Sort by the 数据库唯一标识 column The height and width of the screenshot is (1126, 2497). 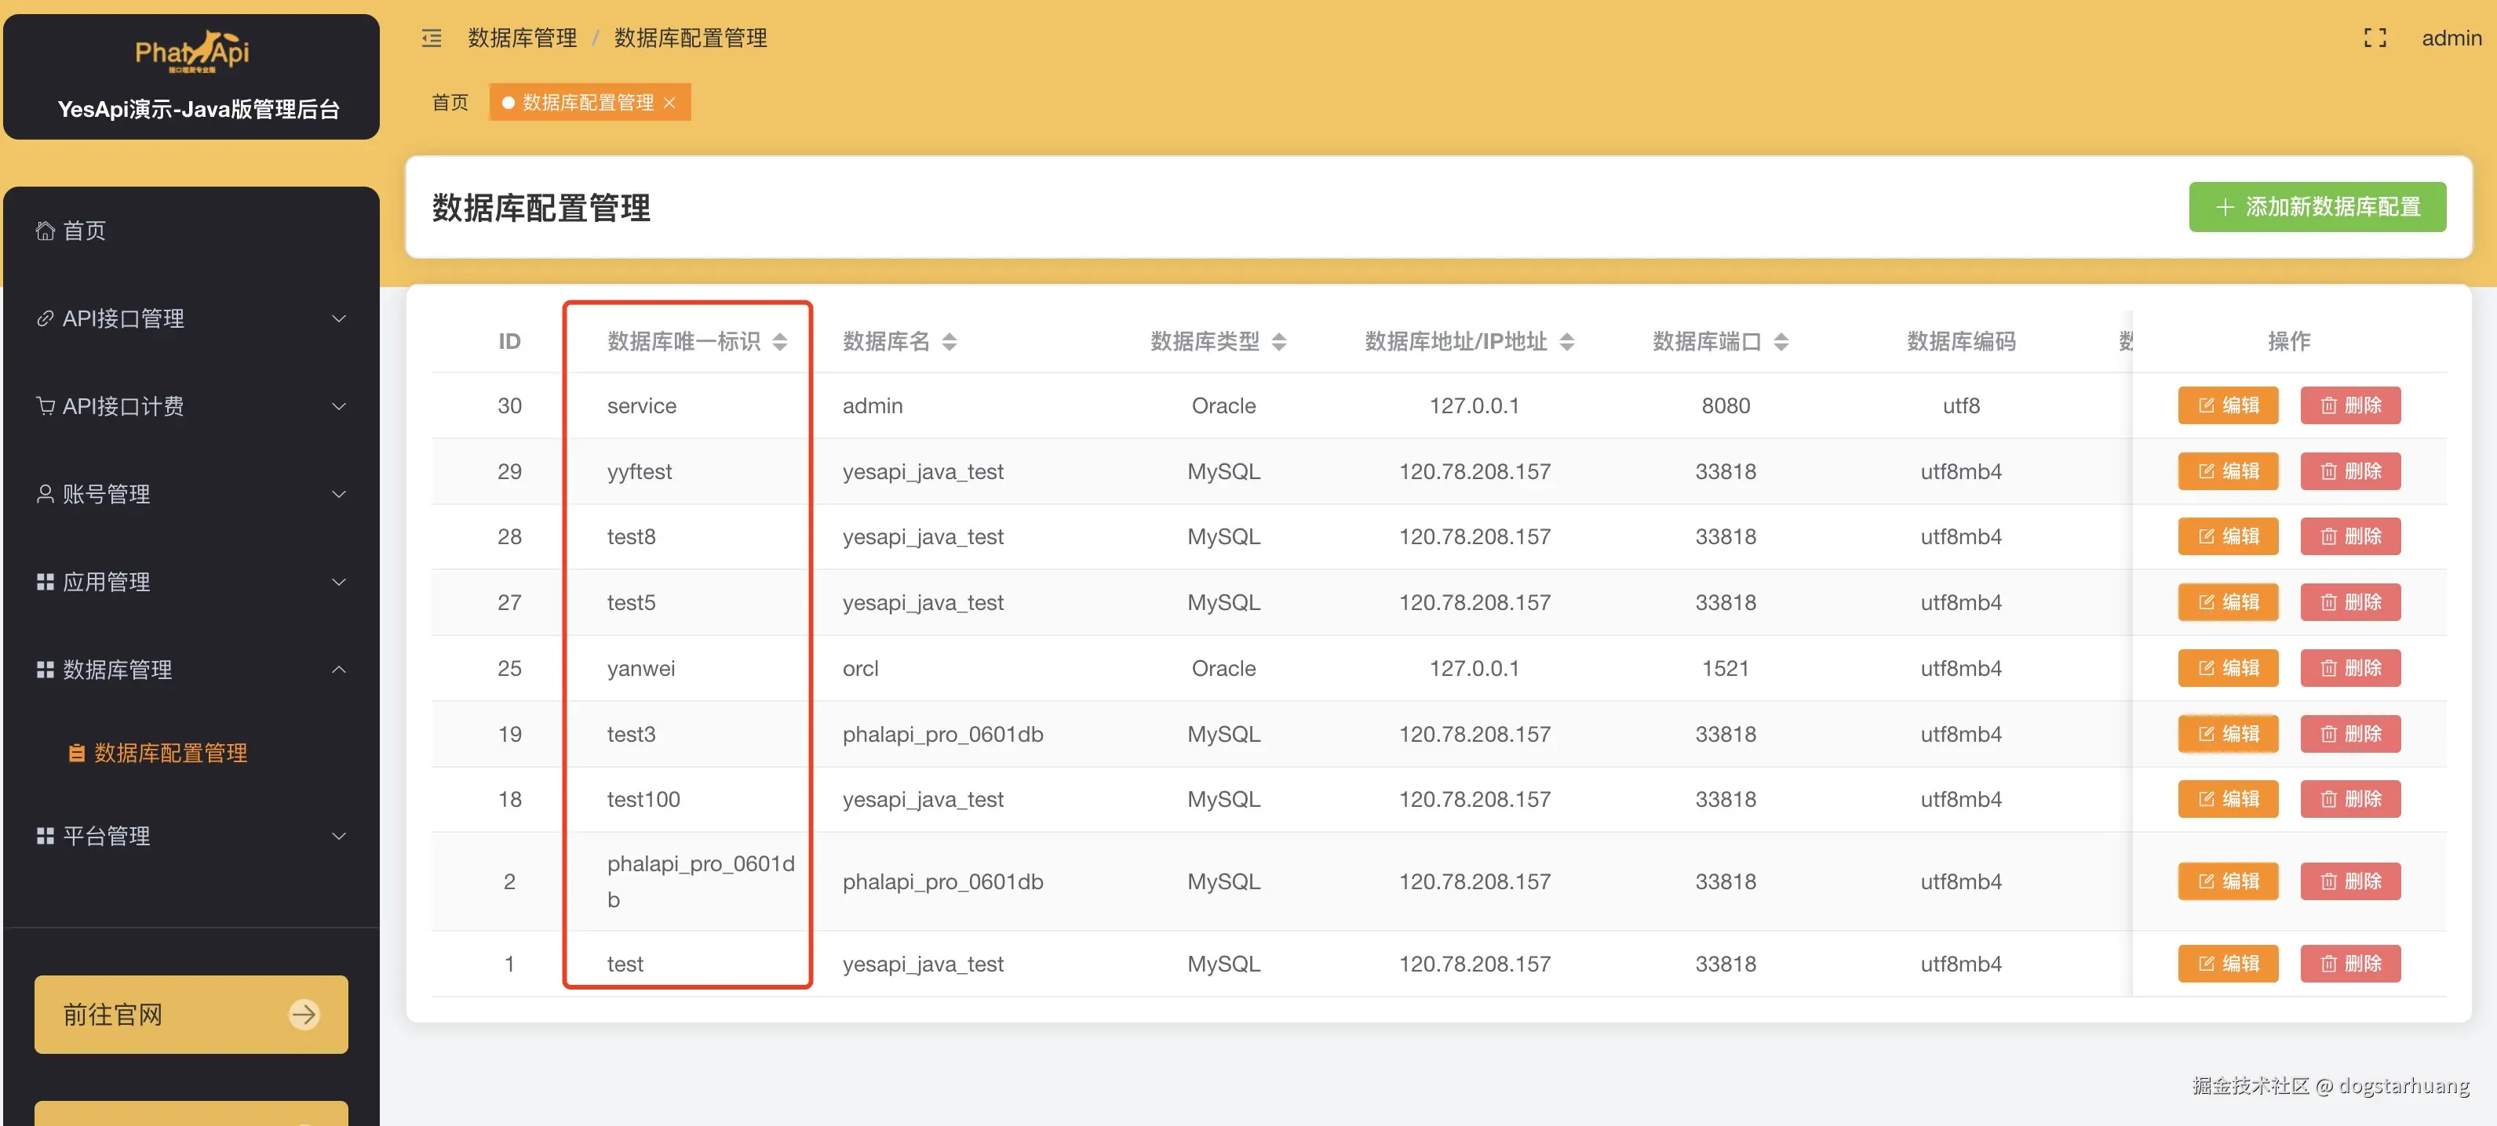pos(779,342)
